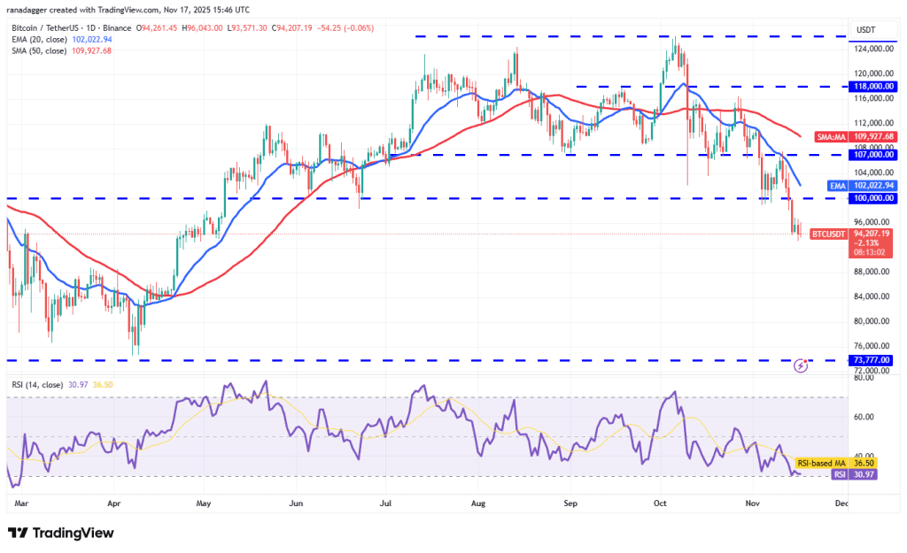
Task: Click the ranadagger TradingView.com attribution text
Action: [x=128, y=10]
